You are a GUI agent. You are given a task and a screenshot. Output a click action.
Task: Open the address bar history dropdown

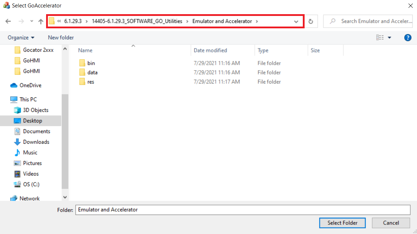point(296,22)
